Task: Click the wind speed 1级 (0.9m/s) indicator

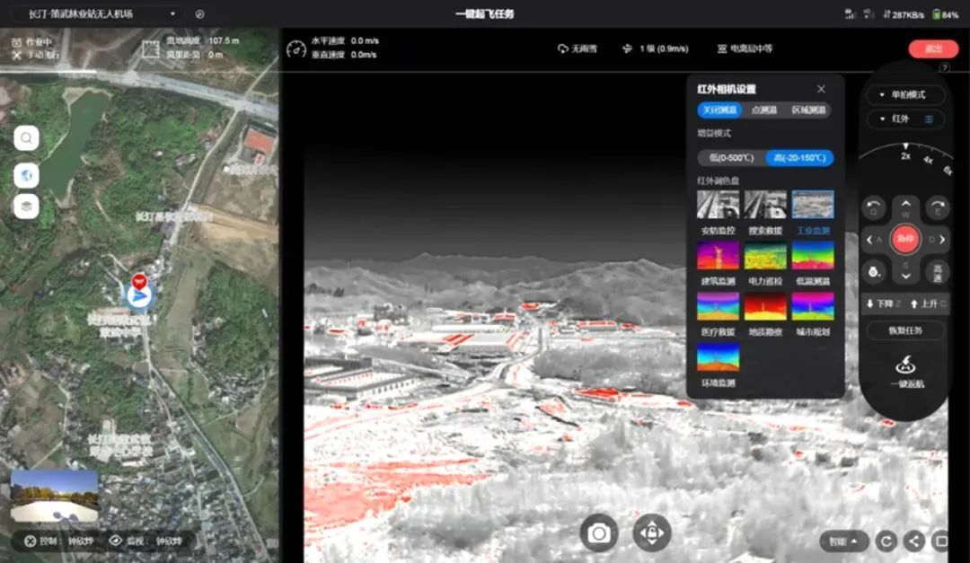Action: click(656, 48)
